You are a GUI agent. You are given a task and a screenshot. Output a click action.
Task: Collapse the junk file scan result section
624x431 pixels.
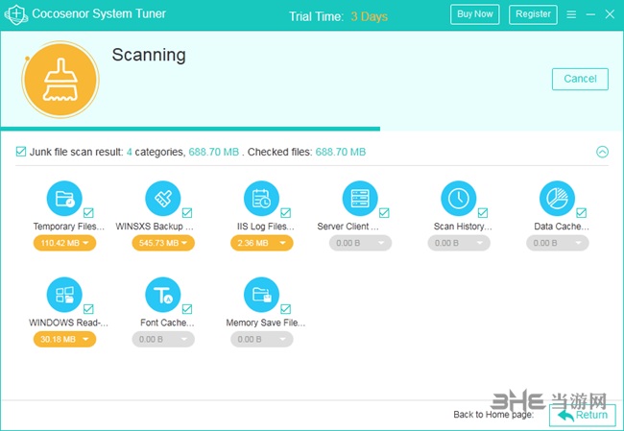[x=602, y=152]
